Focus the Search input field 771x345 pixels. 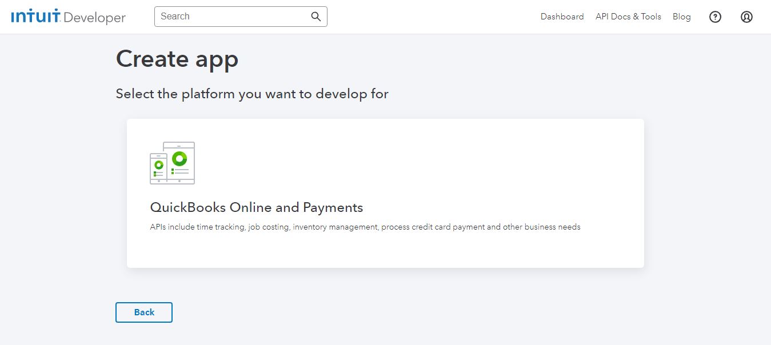click(241, 17)
